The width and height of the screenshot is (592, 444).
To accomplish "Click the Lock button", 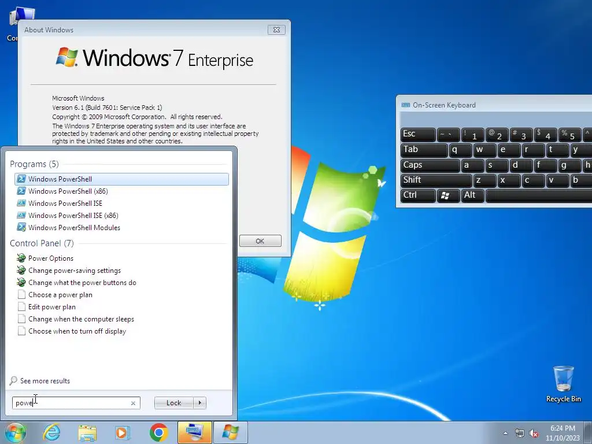I will point(173,403).
